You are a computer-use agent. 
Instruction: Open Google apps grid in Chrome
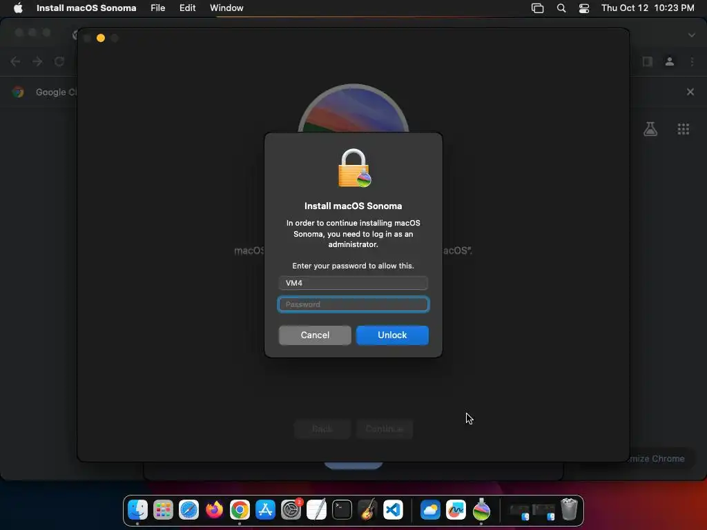coord(683,129)
